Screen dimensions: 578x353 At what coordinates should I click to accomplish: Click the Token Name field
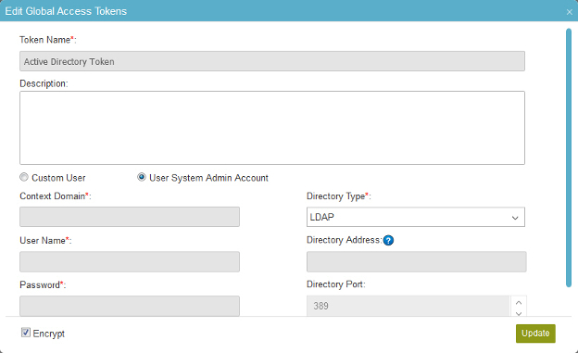(x=272, y=61)
